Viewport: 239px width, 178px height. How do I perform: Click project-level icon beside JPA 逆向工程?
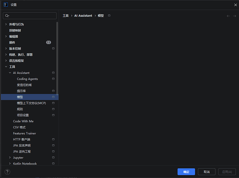pyautogui.click(x=53, y=151)
